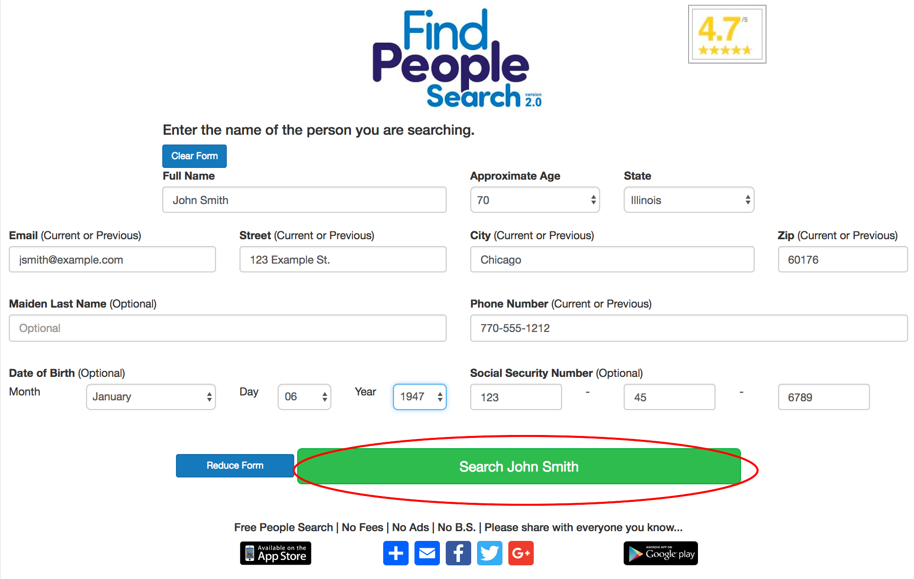
Task: Click the blue plus share icon
Action: [x=395, y=553]
